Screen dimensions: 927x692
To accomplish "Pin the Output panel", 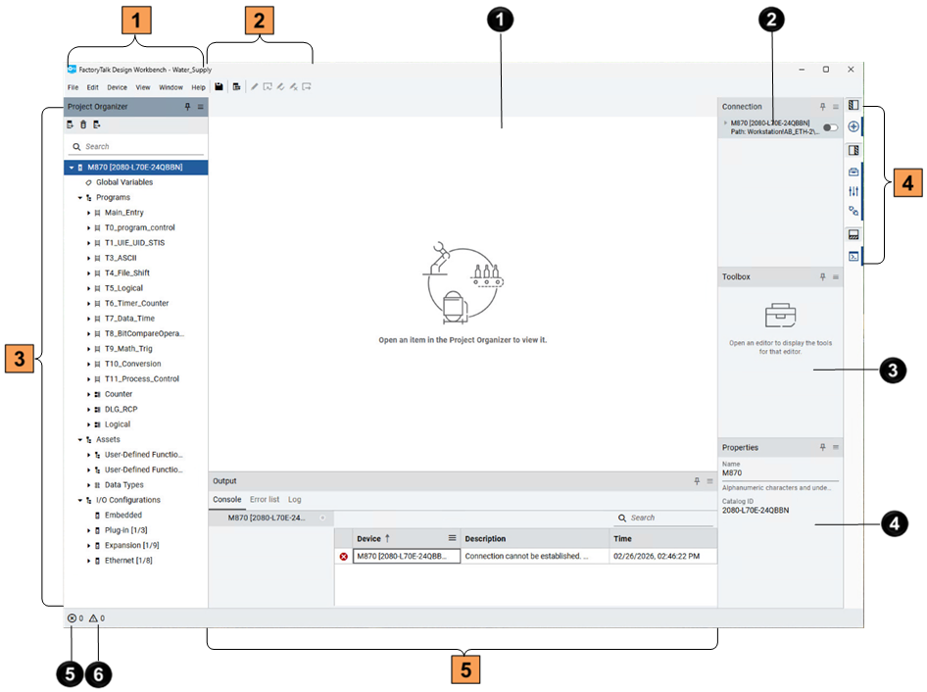I will point(697,481).
